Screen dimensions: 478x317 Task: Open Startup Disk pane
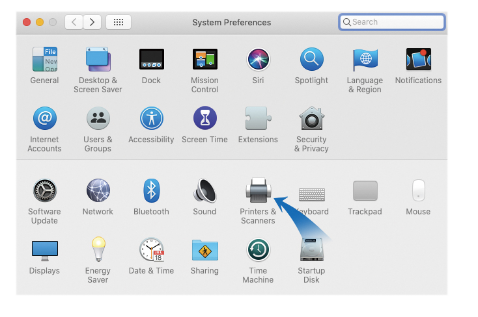pyautogui.click(x=311, y=249)
